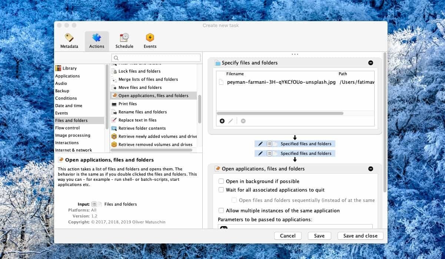
Task: Click the Save and close button
Action: point(360,236)
